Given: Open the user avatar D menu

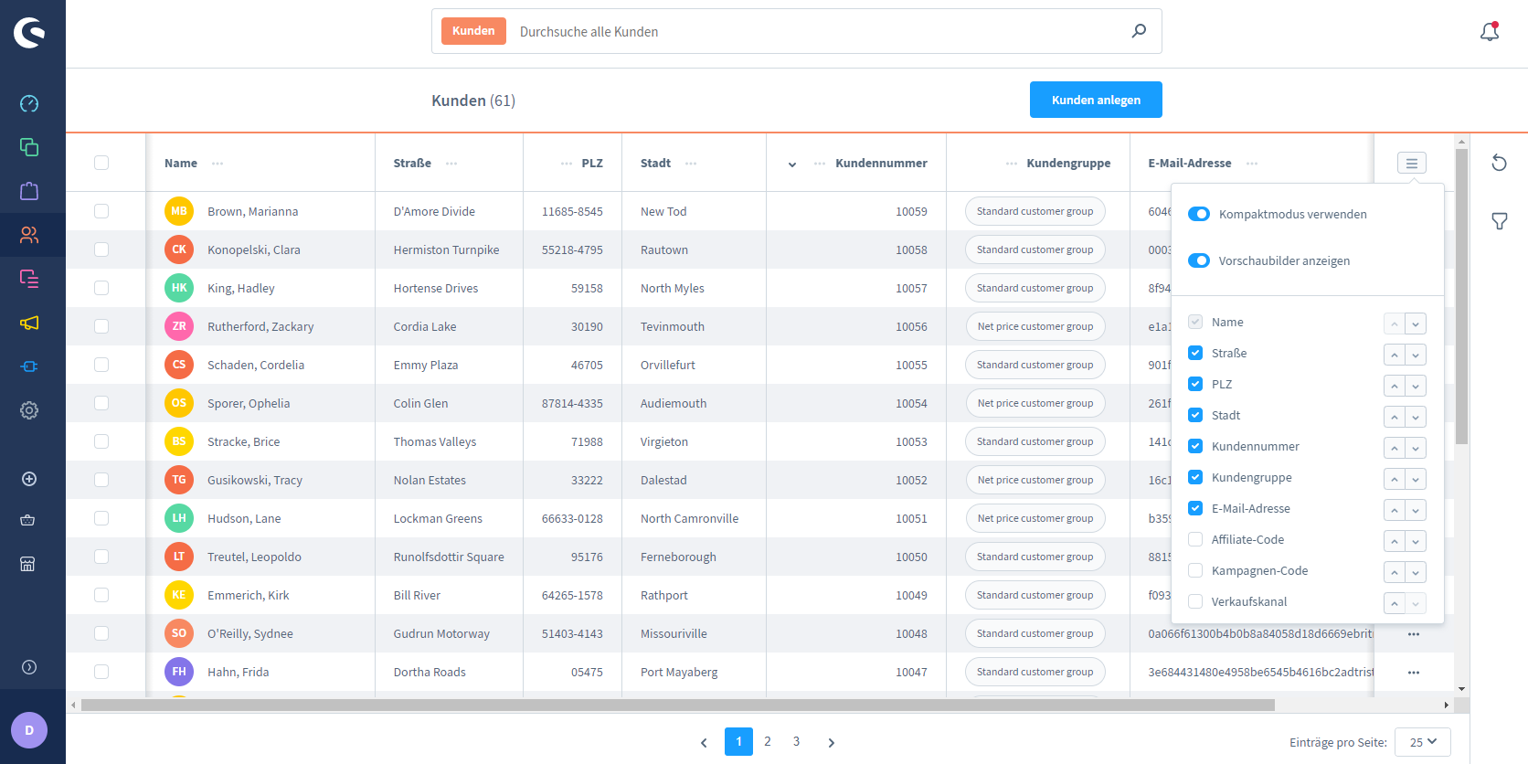Looking at the screenshot, I should point(29,730).
